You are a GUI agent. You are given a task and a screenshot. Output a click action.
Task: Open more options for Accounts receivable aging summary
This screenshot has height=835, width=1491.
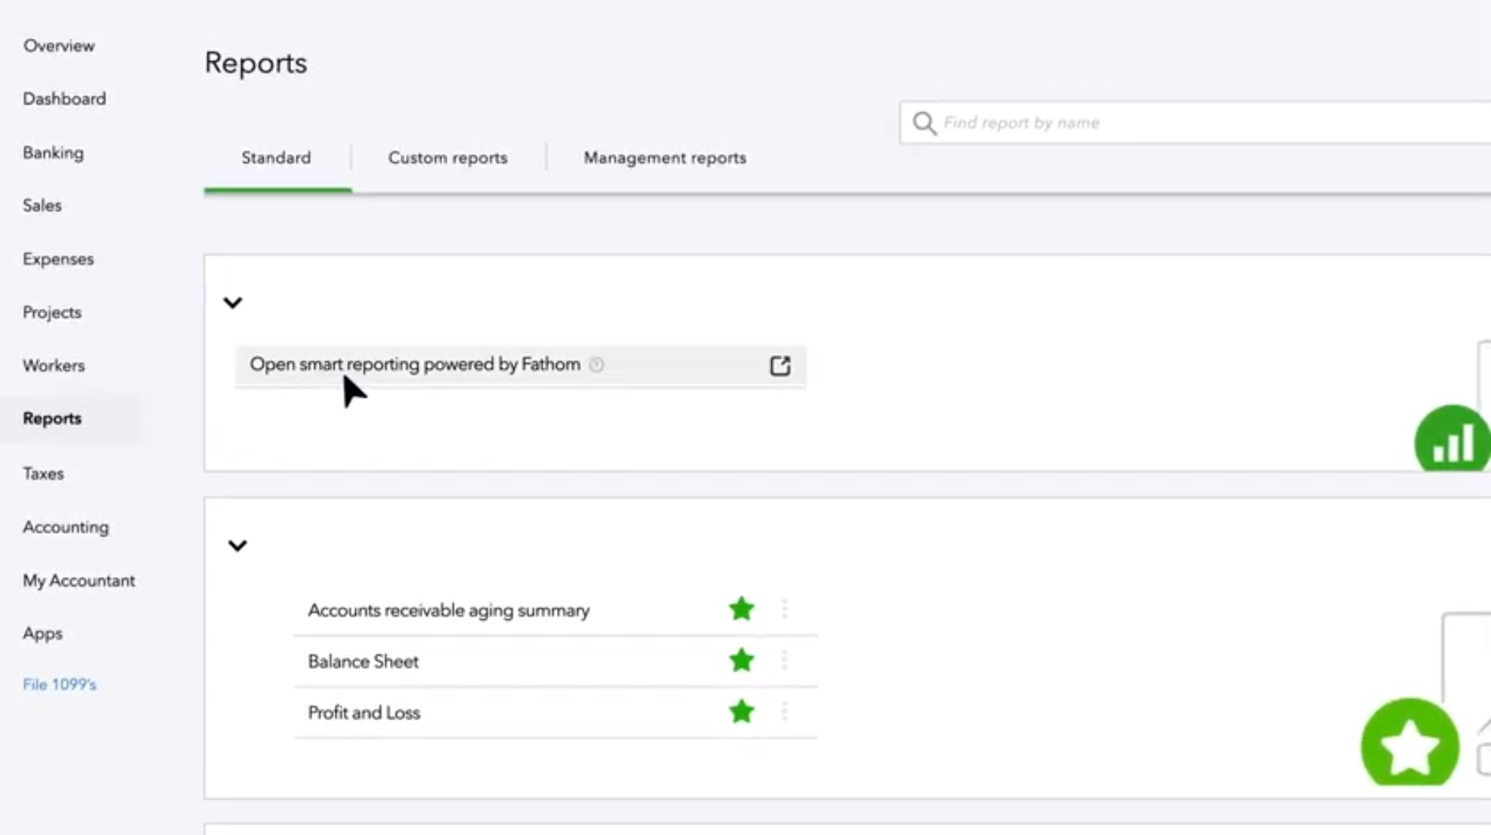pos(785,610)
